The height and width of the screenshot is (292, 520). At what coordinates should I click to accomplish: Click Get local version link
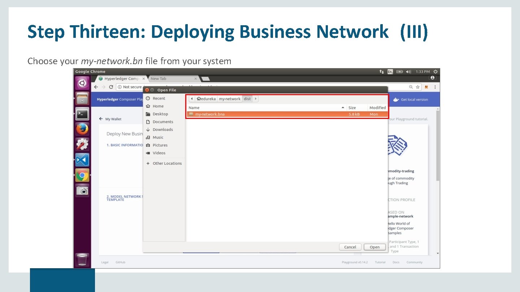point(411,99)
